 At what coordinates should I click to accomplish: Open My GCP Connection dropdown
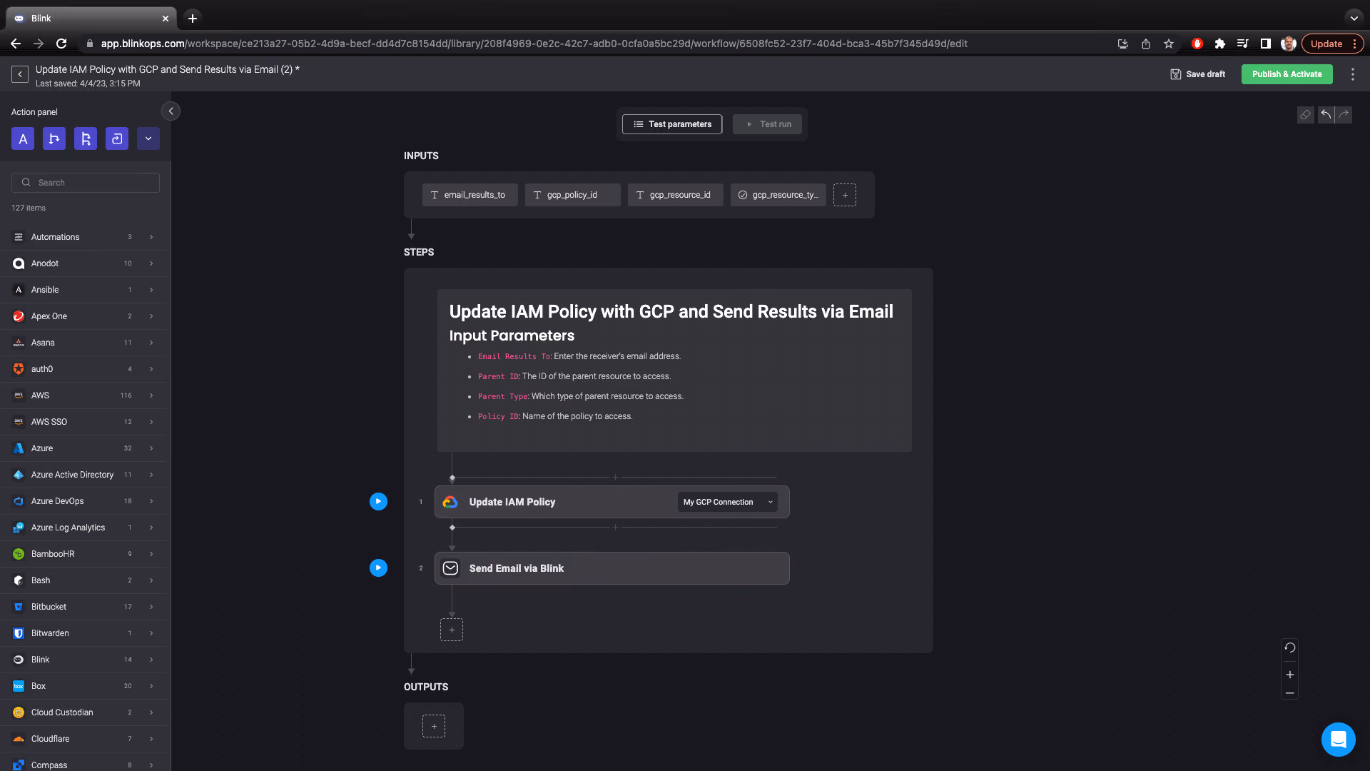(727, 502)
